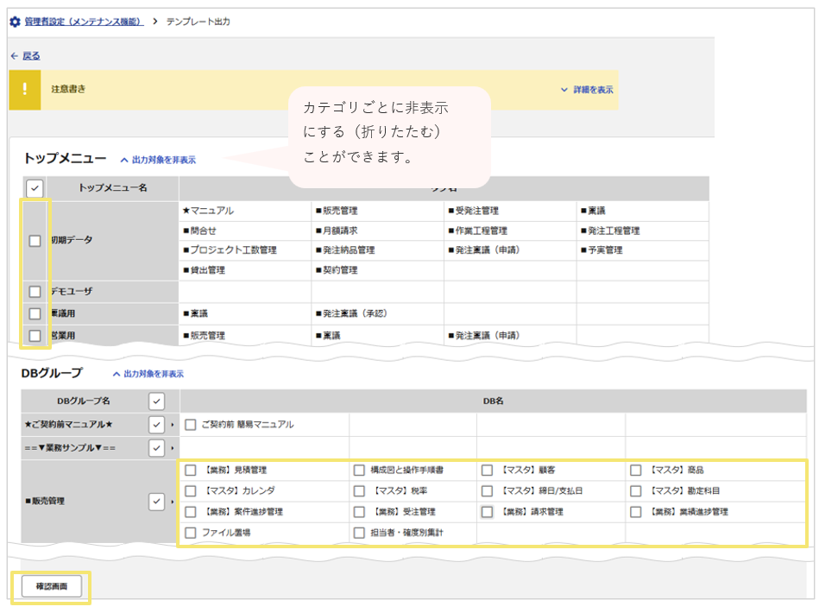The width and height of the screenshot is (819, 613).
Task: Go back using the 戻る link
Action: pos(31,56)
